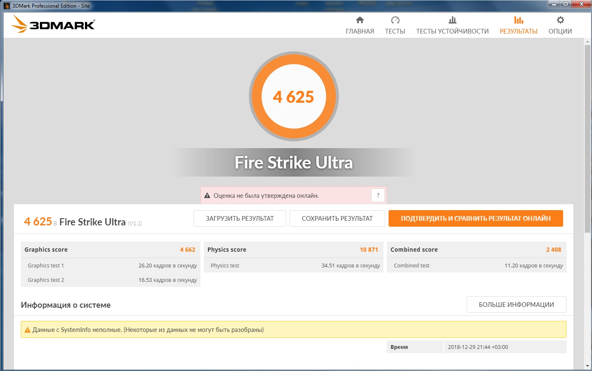Viewport: 592px width, 371px height.
Task: Click the Graphics score value 4 662
Action: 188,250
